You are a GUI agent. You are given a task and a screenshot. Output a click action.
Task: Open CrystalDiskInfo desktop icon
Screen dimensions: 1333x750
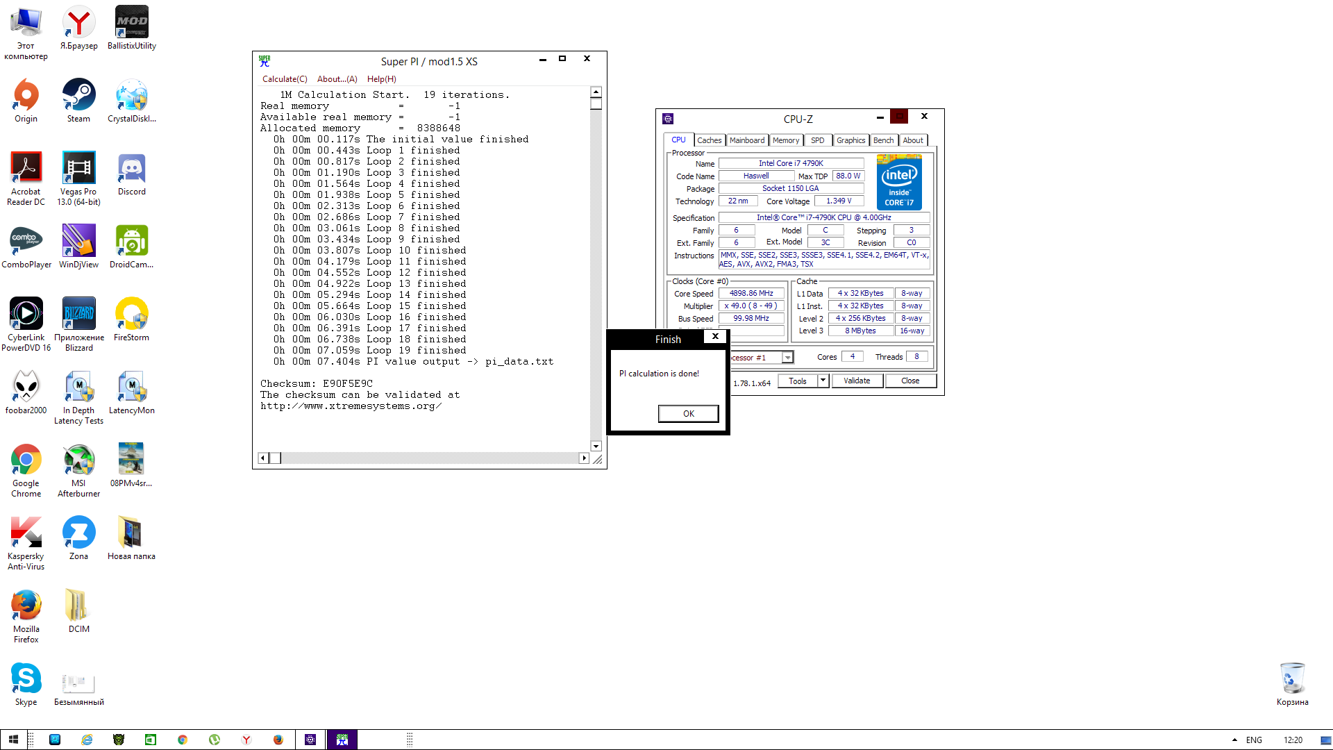pyautogui.click(x=131, y=99)
